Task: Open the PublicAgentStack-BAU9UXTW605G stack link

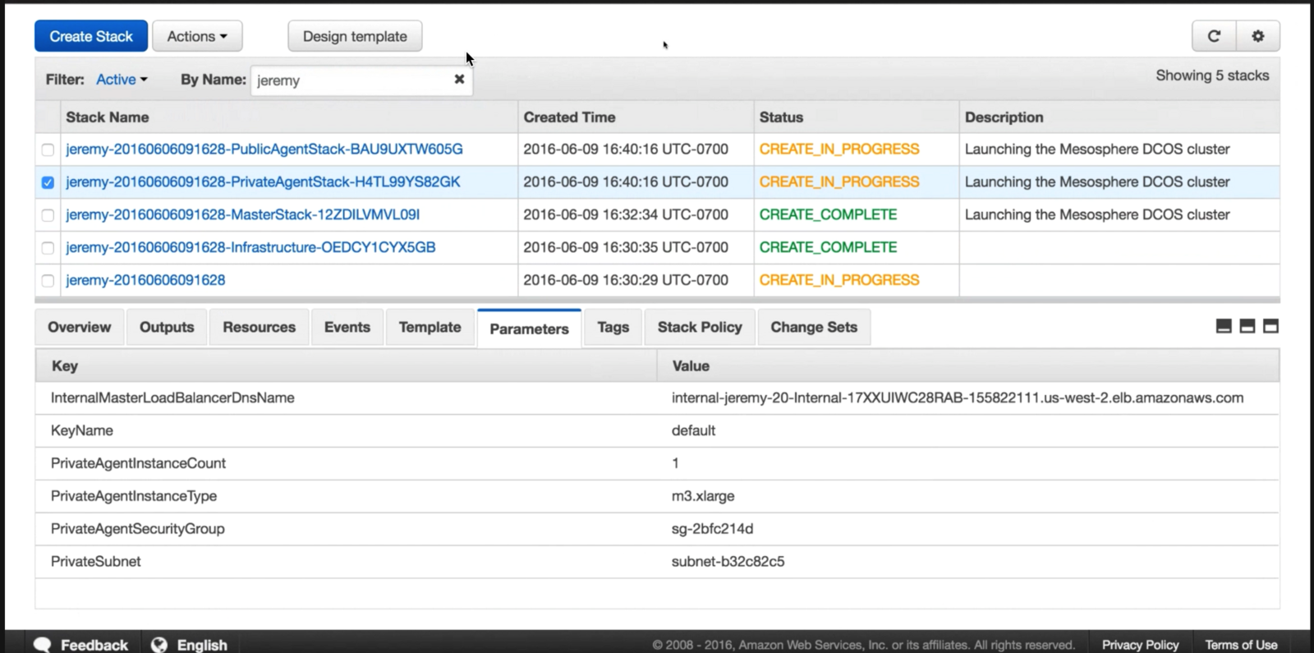Action: coord(264,149)
